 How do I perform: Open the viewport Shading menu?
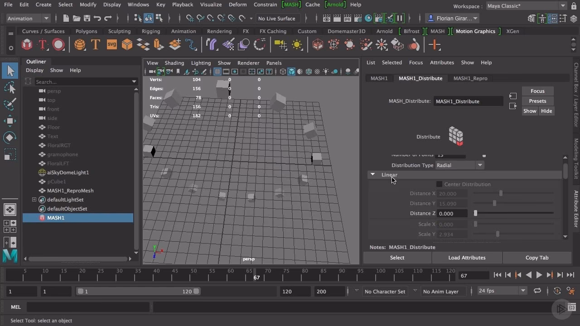174,63
